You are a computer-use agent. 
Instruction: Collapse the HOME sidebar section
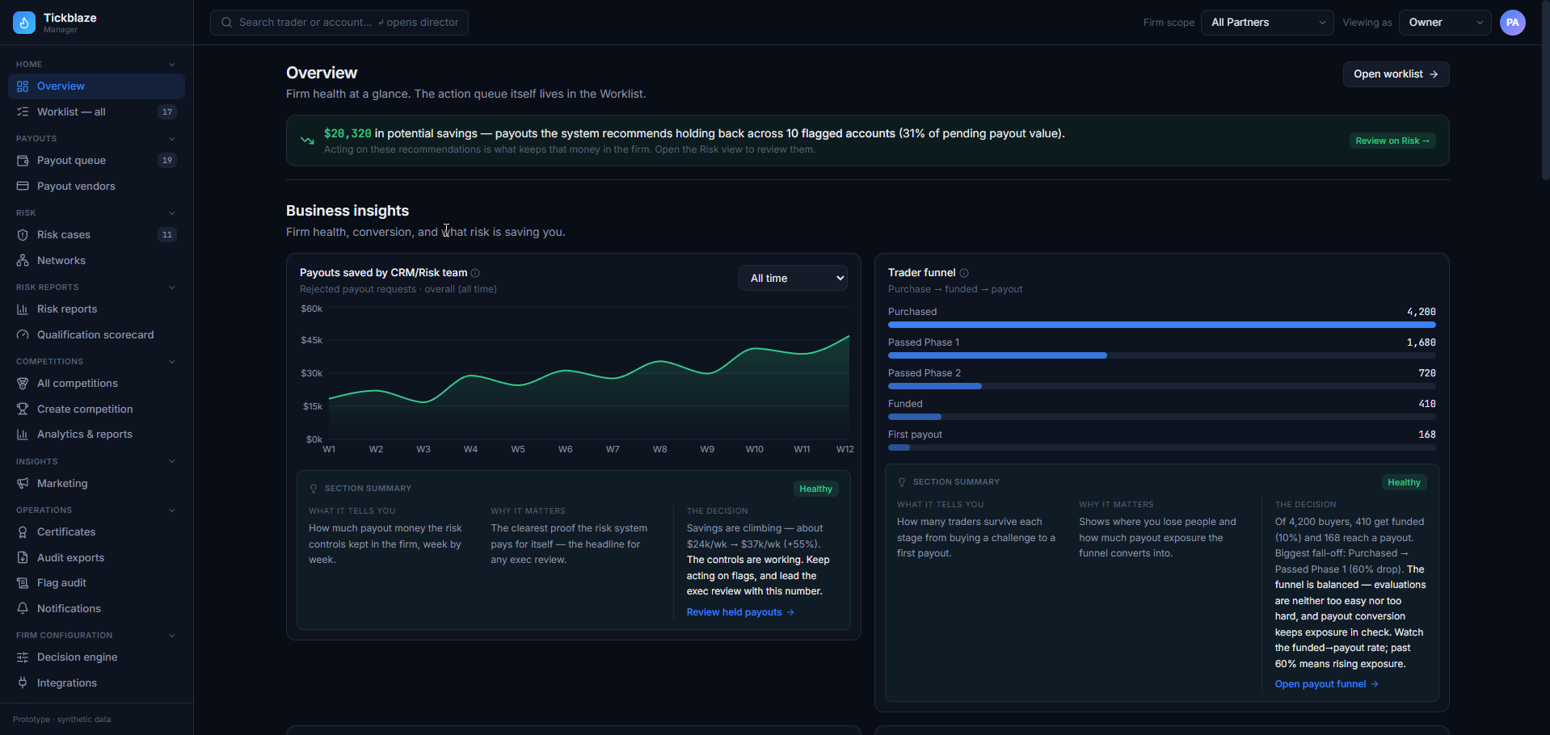(x=171, y=65)
